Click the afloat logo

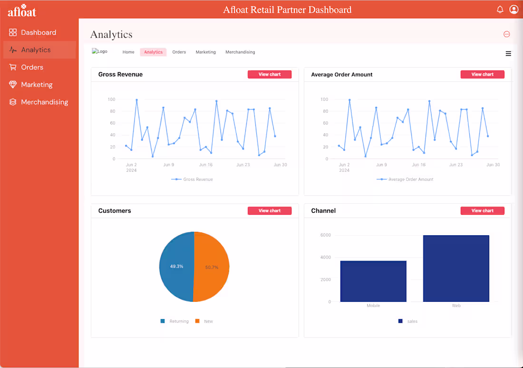[x=21, y=10]
